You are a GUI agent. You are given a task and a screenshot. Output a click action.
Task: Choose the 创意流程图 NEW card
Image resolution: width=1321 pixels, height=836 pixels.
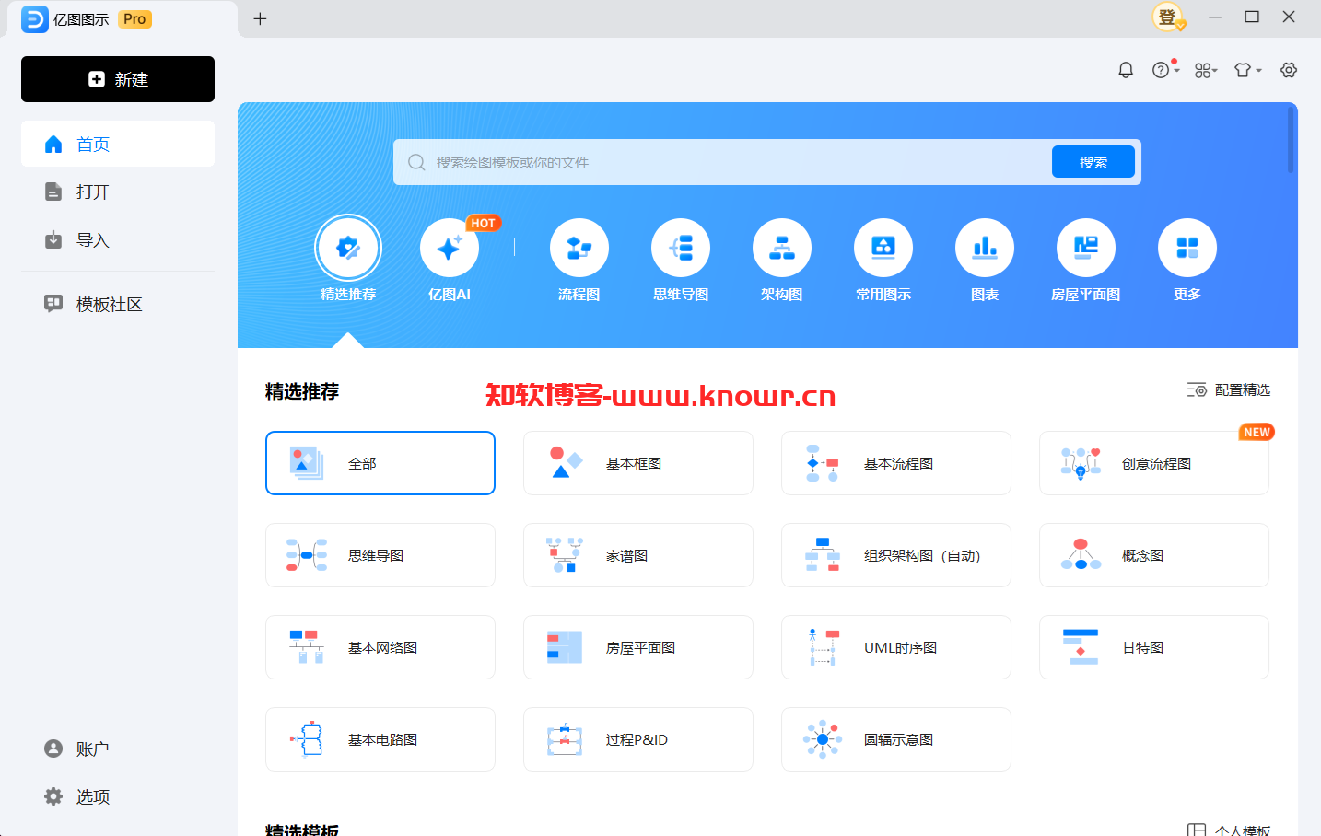point(1154,463)
